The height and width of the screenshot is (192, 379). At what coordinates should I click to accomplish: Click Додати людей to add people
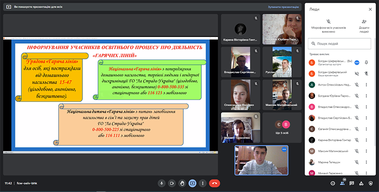click(364, 26)
